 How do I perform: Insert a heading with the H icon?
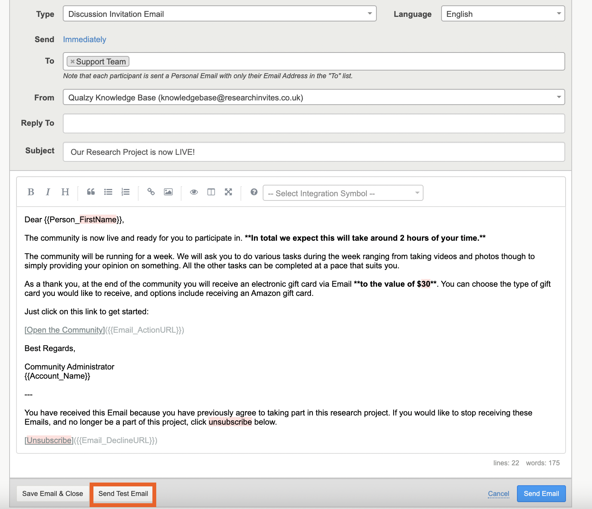click(65, 192)
